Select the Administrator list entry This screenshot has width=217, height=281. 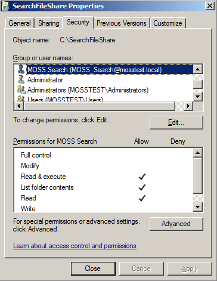pos(104,80)
